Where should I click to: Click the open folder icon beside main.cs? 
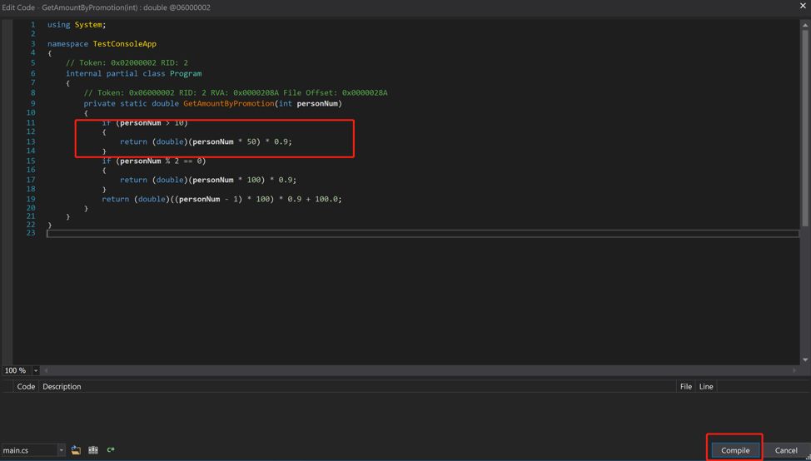pyautogui.click(x=76, y=450)
